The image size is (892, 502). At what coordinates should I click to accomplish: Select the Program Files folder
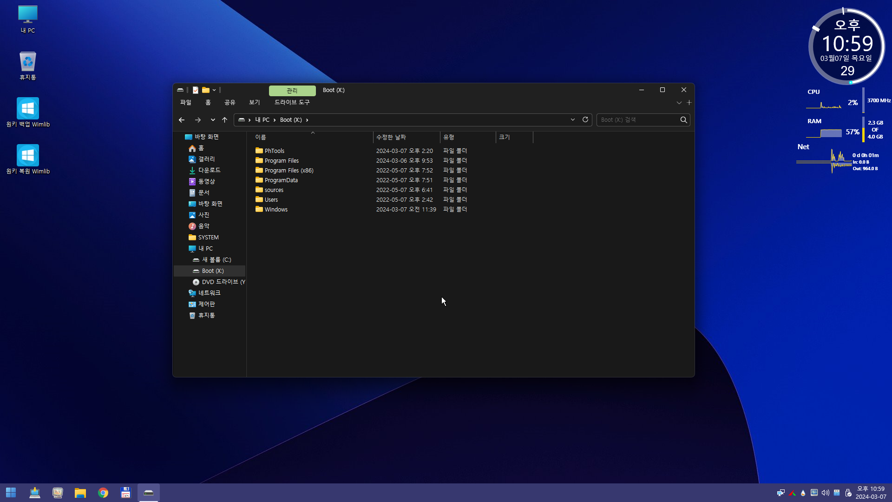[277, 161]
